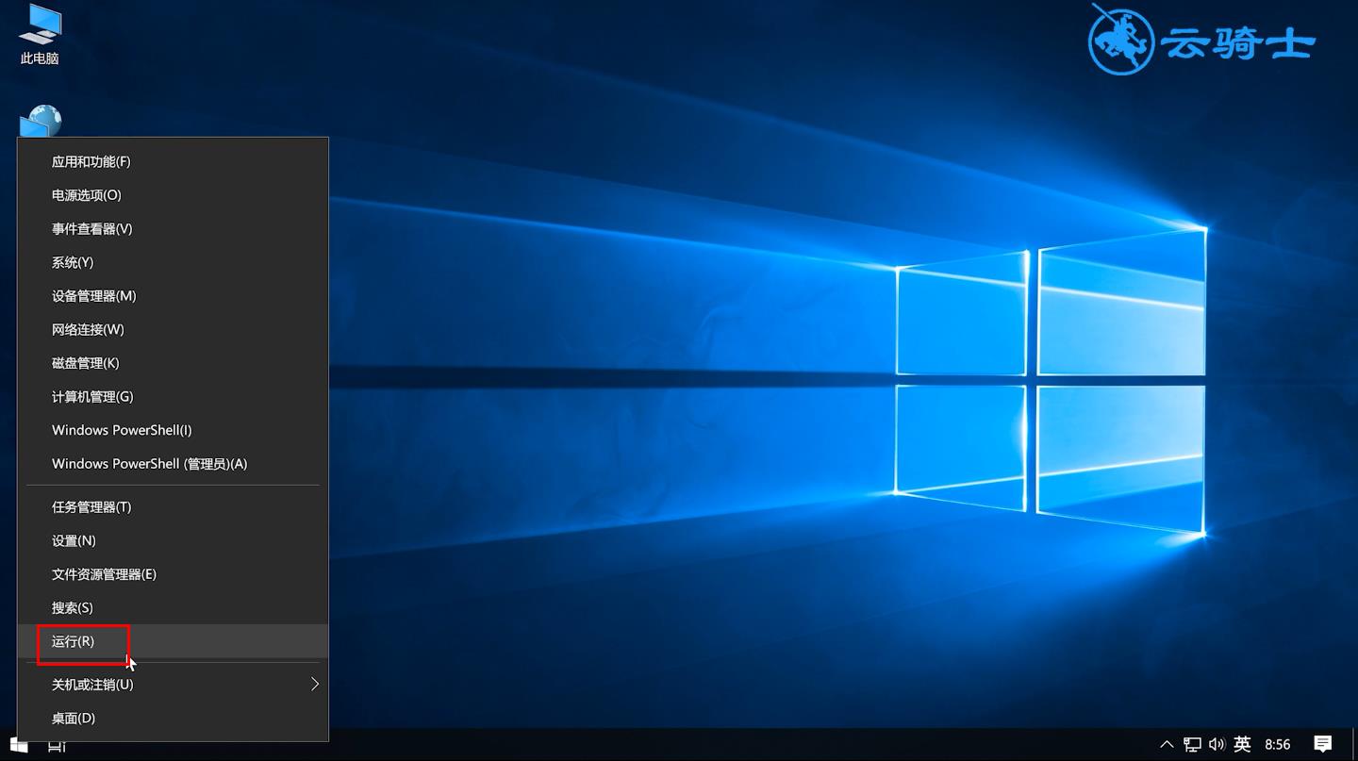Viewport: 1358px width, 761px height.
Task: Open 任务管理器(T) menu item
Action: (x=91, y=507)
